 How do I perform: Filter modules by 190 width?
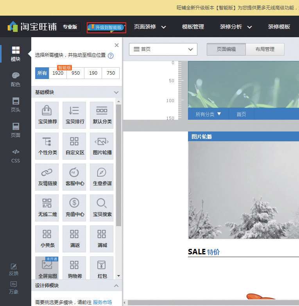pos(93,73)
